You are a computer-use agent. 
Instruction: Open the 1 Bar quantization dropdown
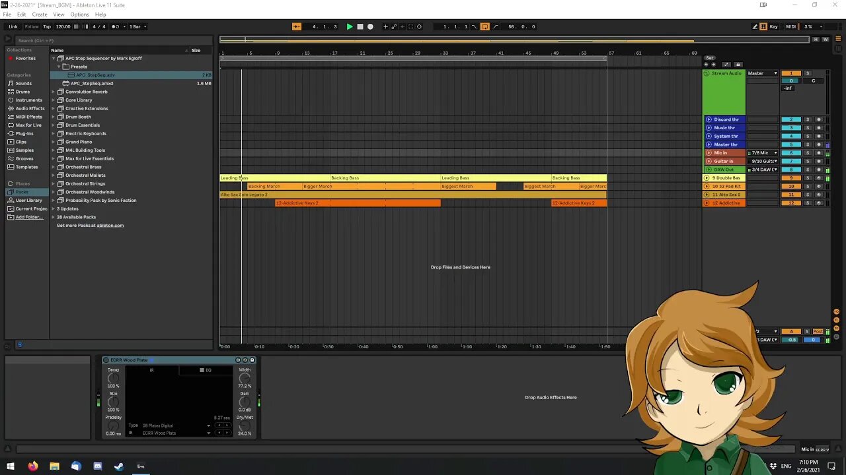coord(137,26)
